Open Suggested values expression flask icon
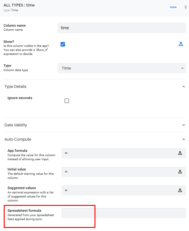This screenshot has width=189, height=231. pos(180,190)
